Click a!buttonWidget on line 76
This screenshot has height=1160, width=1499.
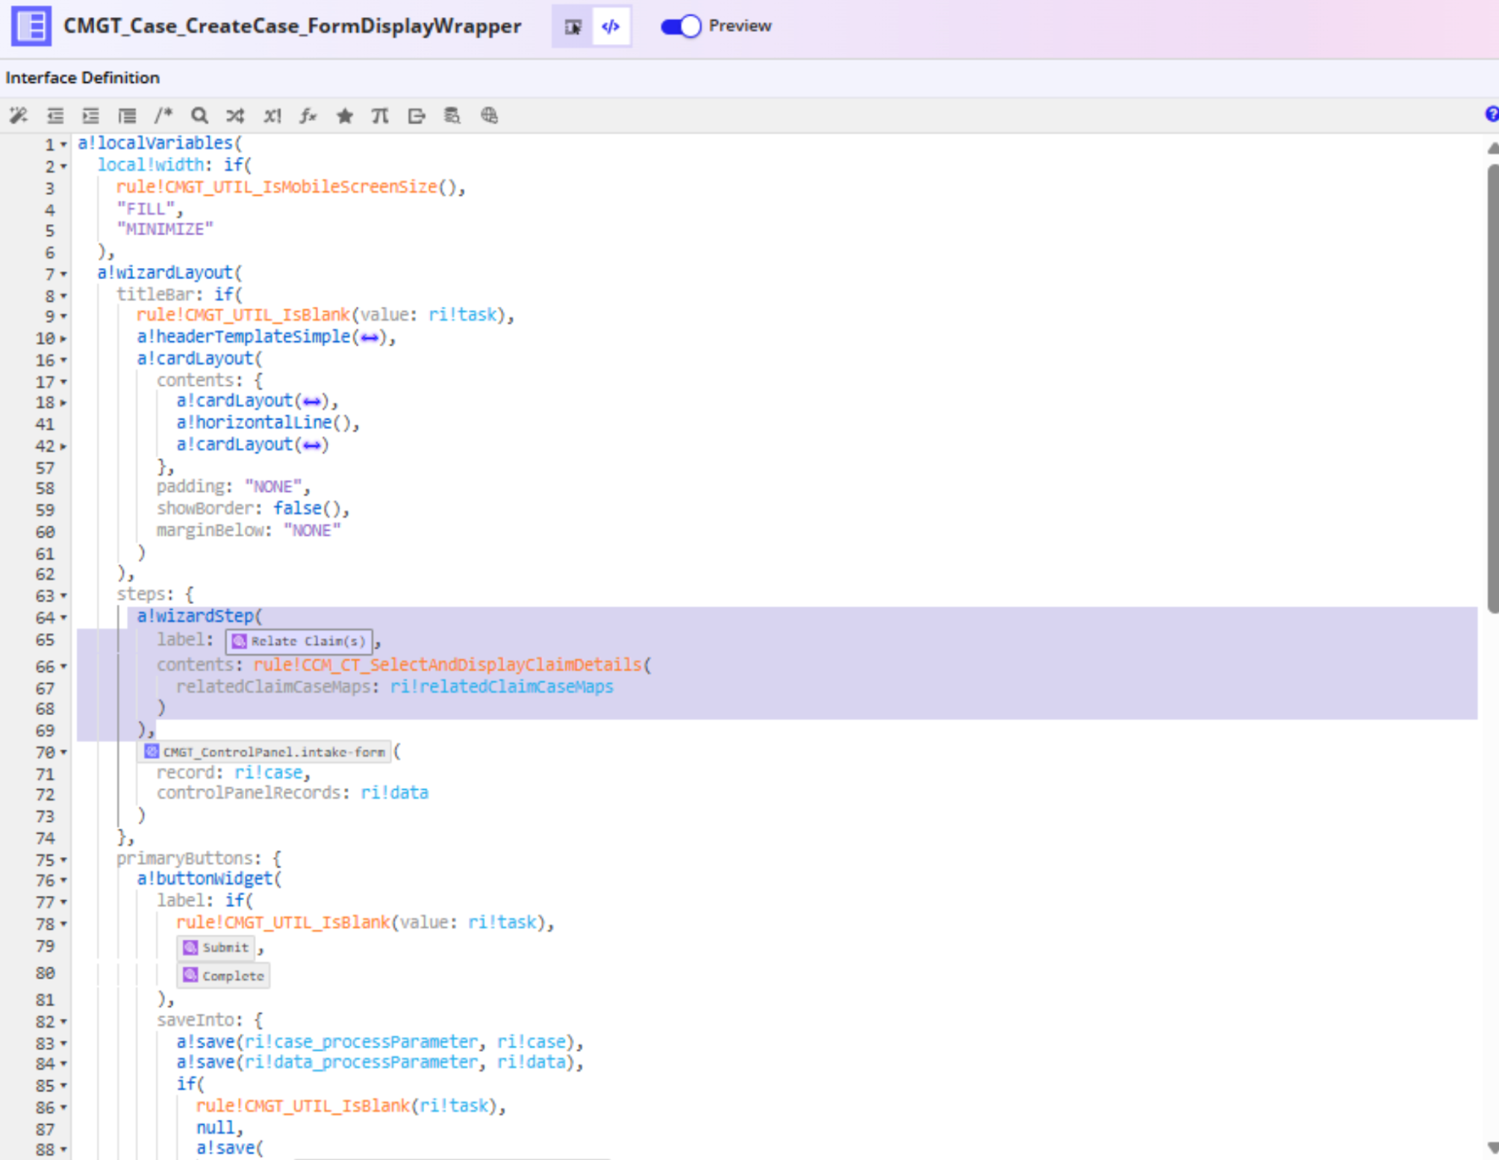point(205,879)
